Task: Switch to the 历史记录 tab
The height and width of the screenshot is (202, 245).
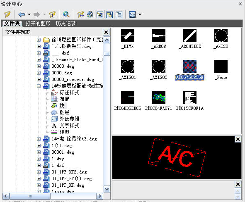Action: coord(65,24)
